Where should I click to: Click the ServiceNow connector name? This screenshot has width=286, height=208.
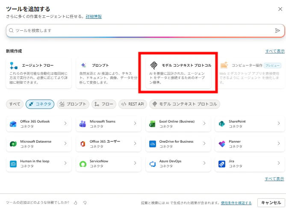99,161
